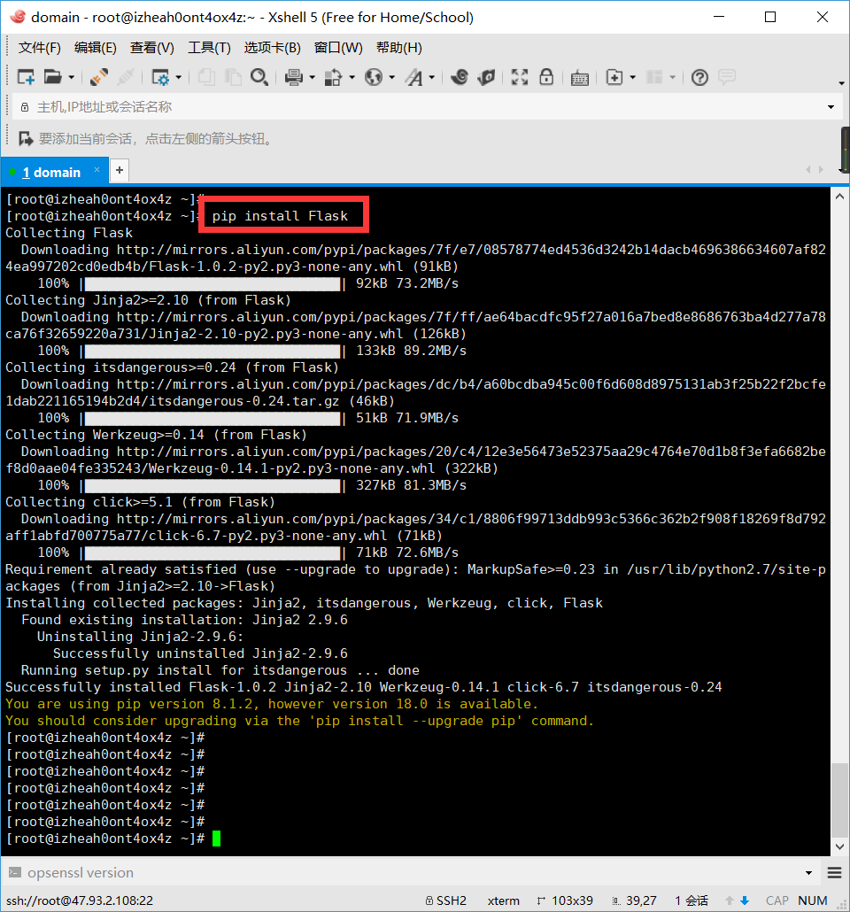
Task: Expand the Print dropdown arrow
Action: coord(313,77)
